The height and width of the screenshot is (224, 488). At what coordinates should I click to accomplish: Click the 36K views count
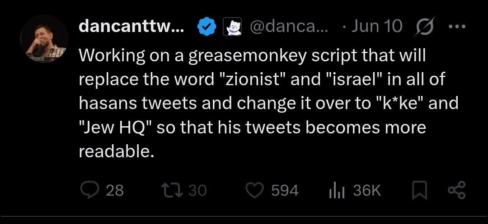click(x=367, y=190)
